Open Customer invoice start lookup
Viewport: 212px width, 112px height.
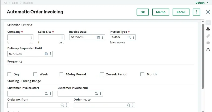pyautogui.click(x=46, y=94)
